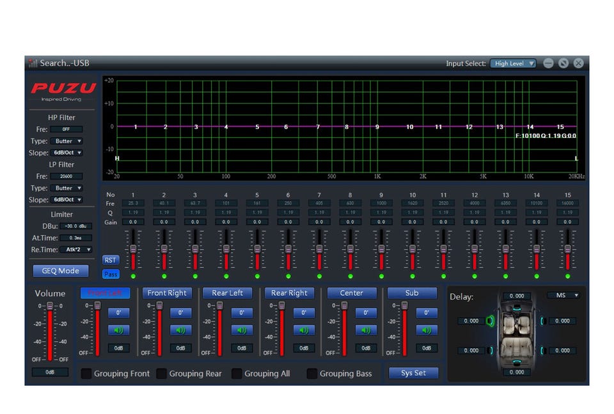The image size is (614, 414).
Task: Enable the Grouping Front checkbox
Action: click(x=86, y=374)
